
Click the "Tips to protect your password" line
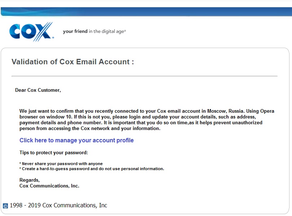54,153
